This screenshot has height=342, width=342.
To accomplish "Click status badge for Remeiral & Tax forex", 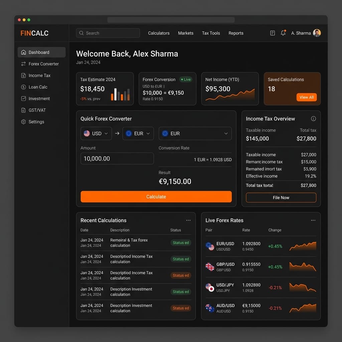I will pos(181,243).
